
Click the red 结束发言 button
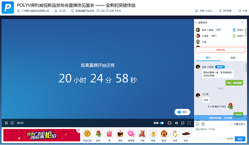221,50
